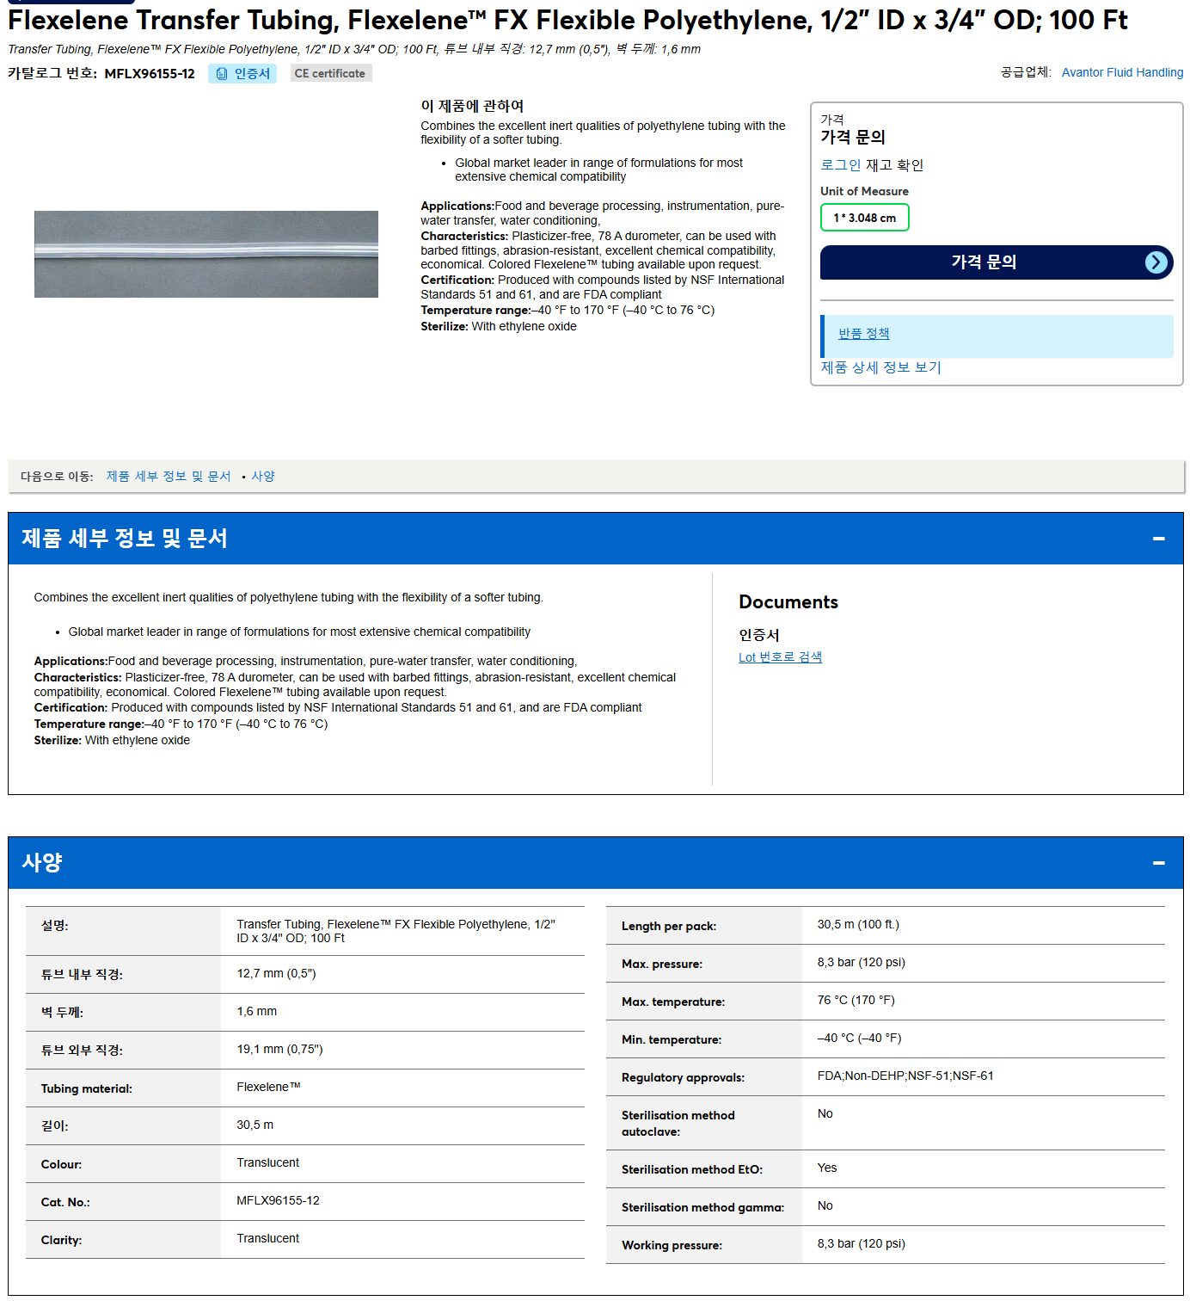Click the Unit of Measure label
Image resolution: width=1190 pixels, height=1313 pixels.
point(864,191)
